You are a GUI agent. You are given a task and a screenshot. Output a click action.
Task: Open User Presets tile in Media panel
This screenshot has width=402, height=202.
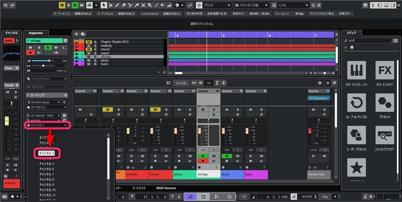click(x=356, y=135)
